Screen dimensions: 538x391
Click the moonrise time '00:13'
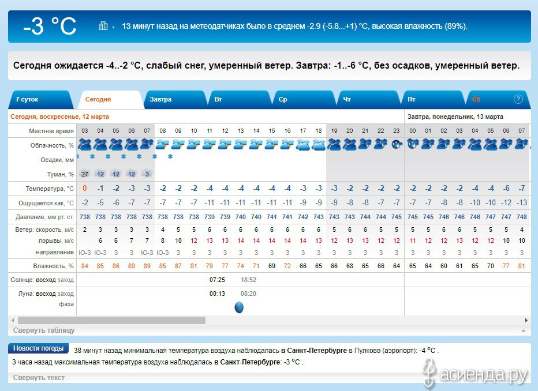point(217,294)
